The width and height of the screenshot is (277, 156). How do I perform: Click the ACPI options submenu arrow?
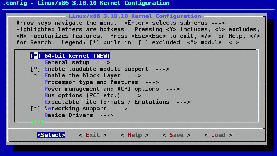173,89
